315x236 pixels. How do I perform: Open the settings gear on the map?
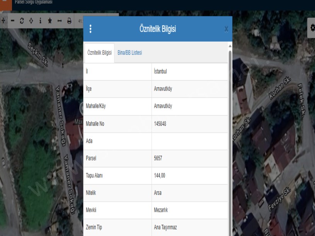(x=312, y=28)
